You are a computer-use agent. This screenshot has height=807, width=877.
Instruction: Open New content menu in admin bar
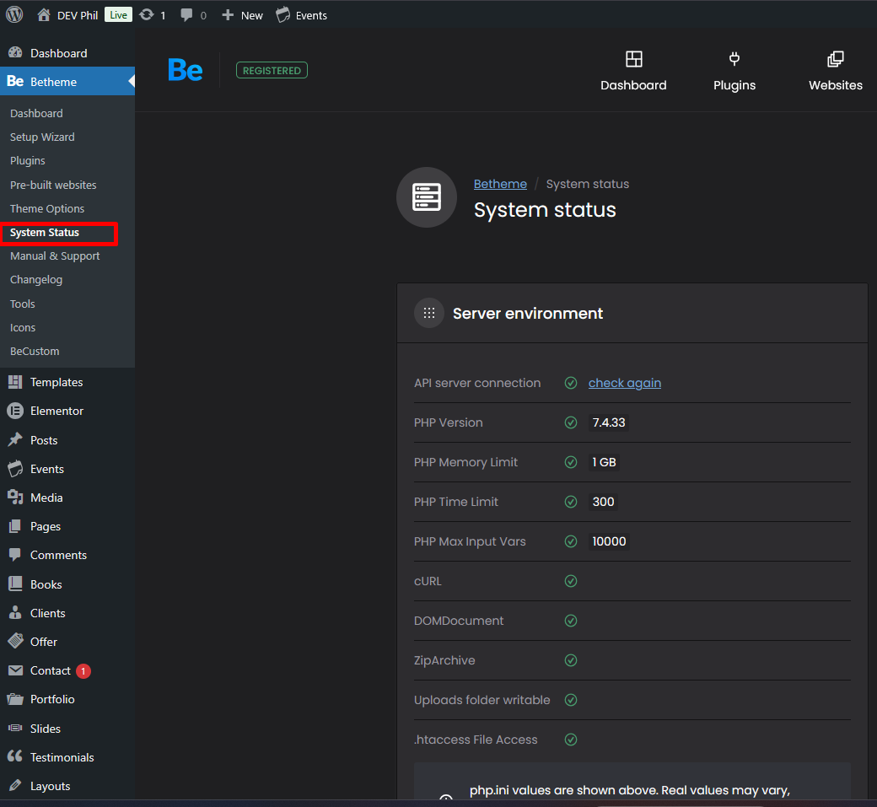point(243,15)
